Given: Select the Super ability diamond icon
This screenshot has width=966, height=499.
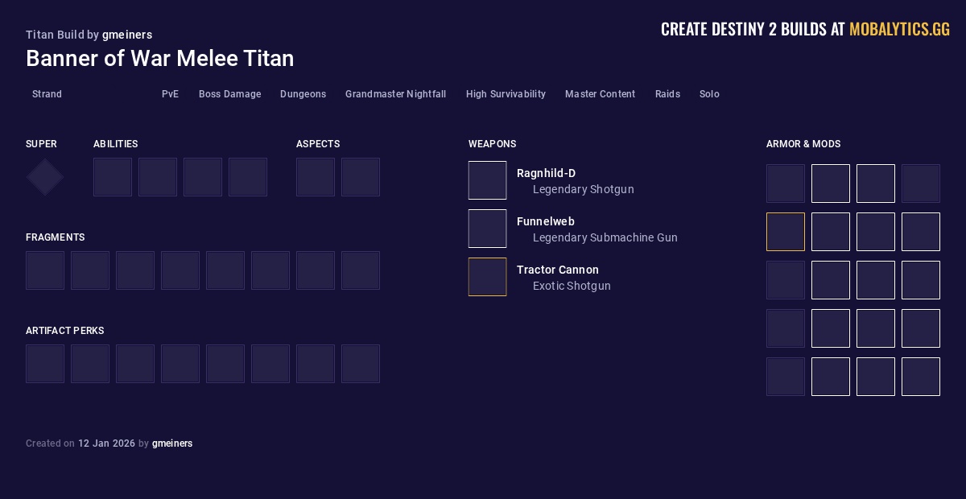Looking at the screenshot, I should click(x=45, y=177).
